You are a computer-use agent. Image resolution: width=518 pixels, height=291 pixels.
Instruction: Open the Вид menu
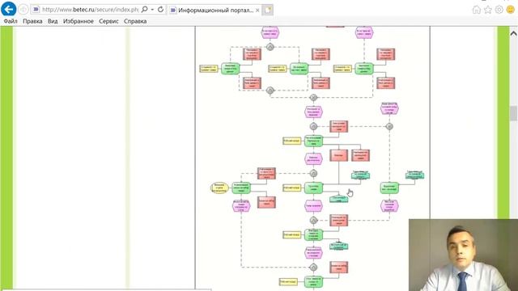[x=53, y=21]
